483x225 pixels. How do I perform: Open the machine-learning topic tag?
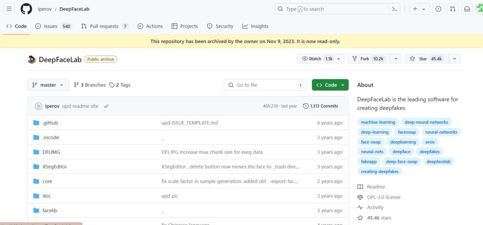[378, 122]
